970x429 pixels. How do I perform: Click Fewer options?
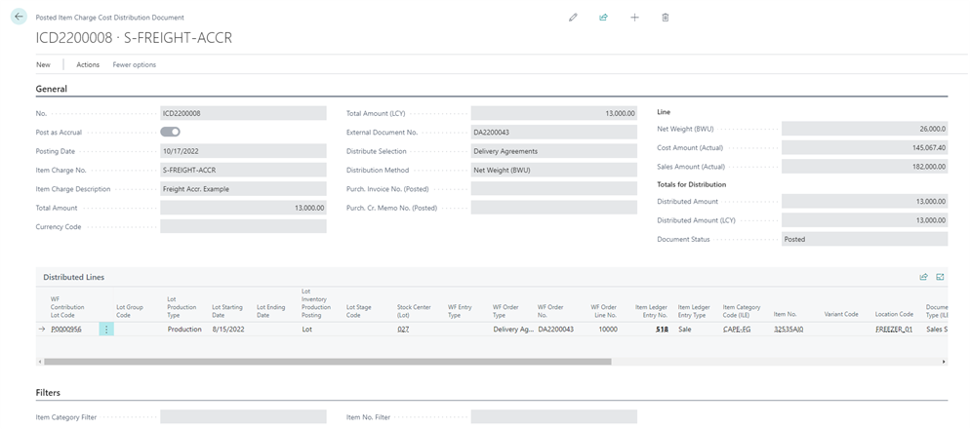135,64
